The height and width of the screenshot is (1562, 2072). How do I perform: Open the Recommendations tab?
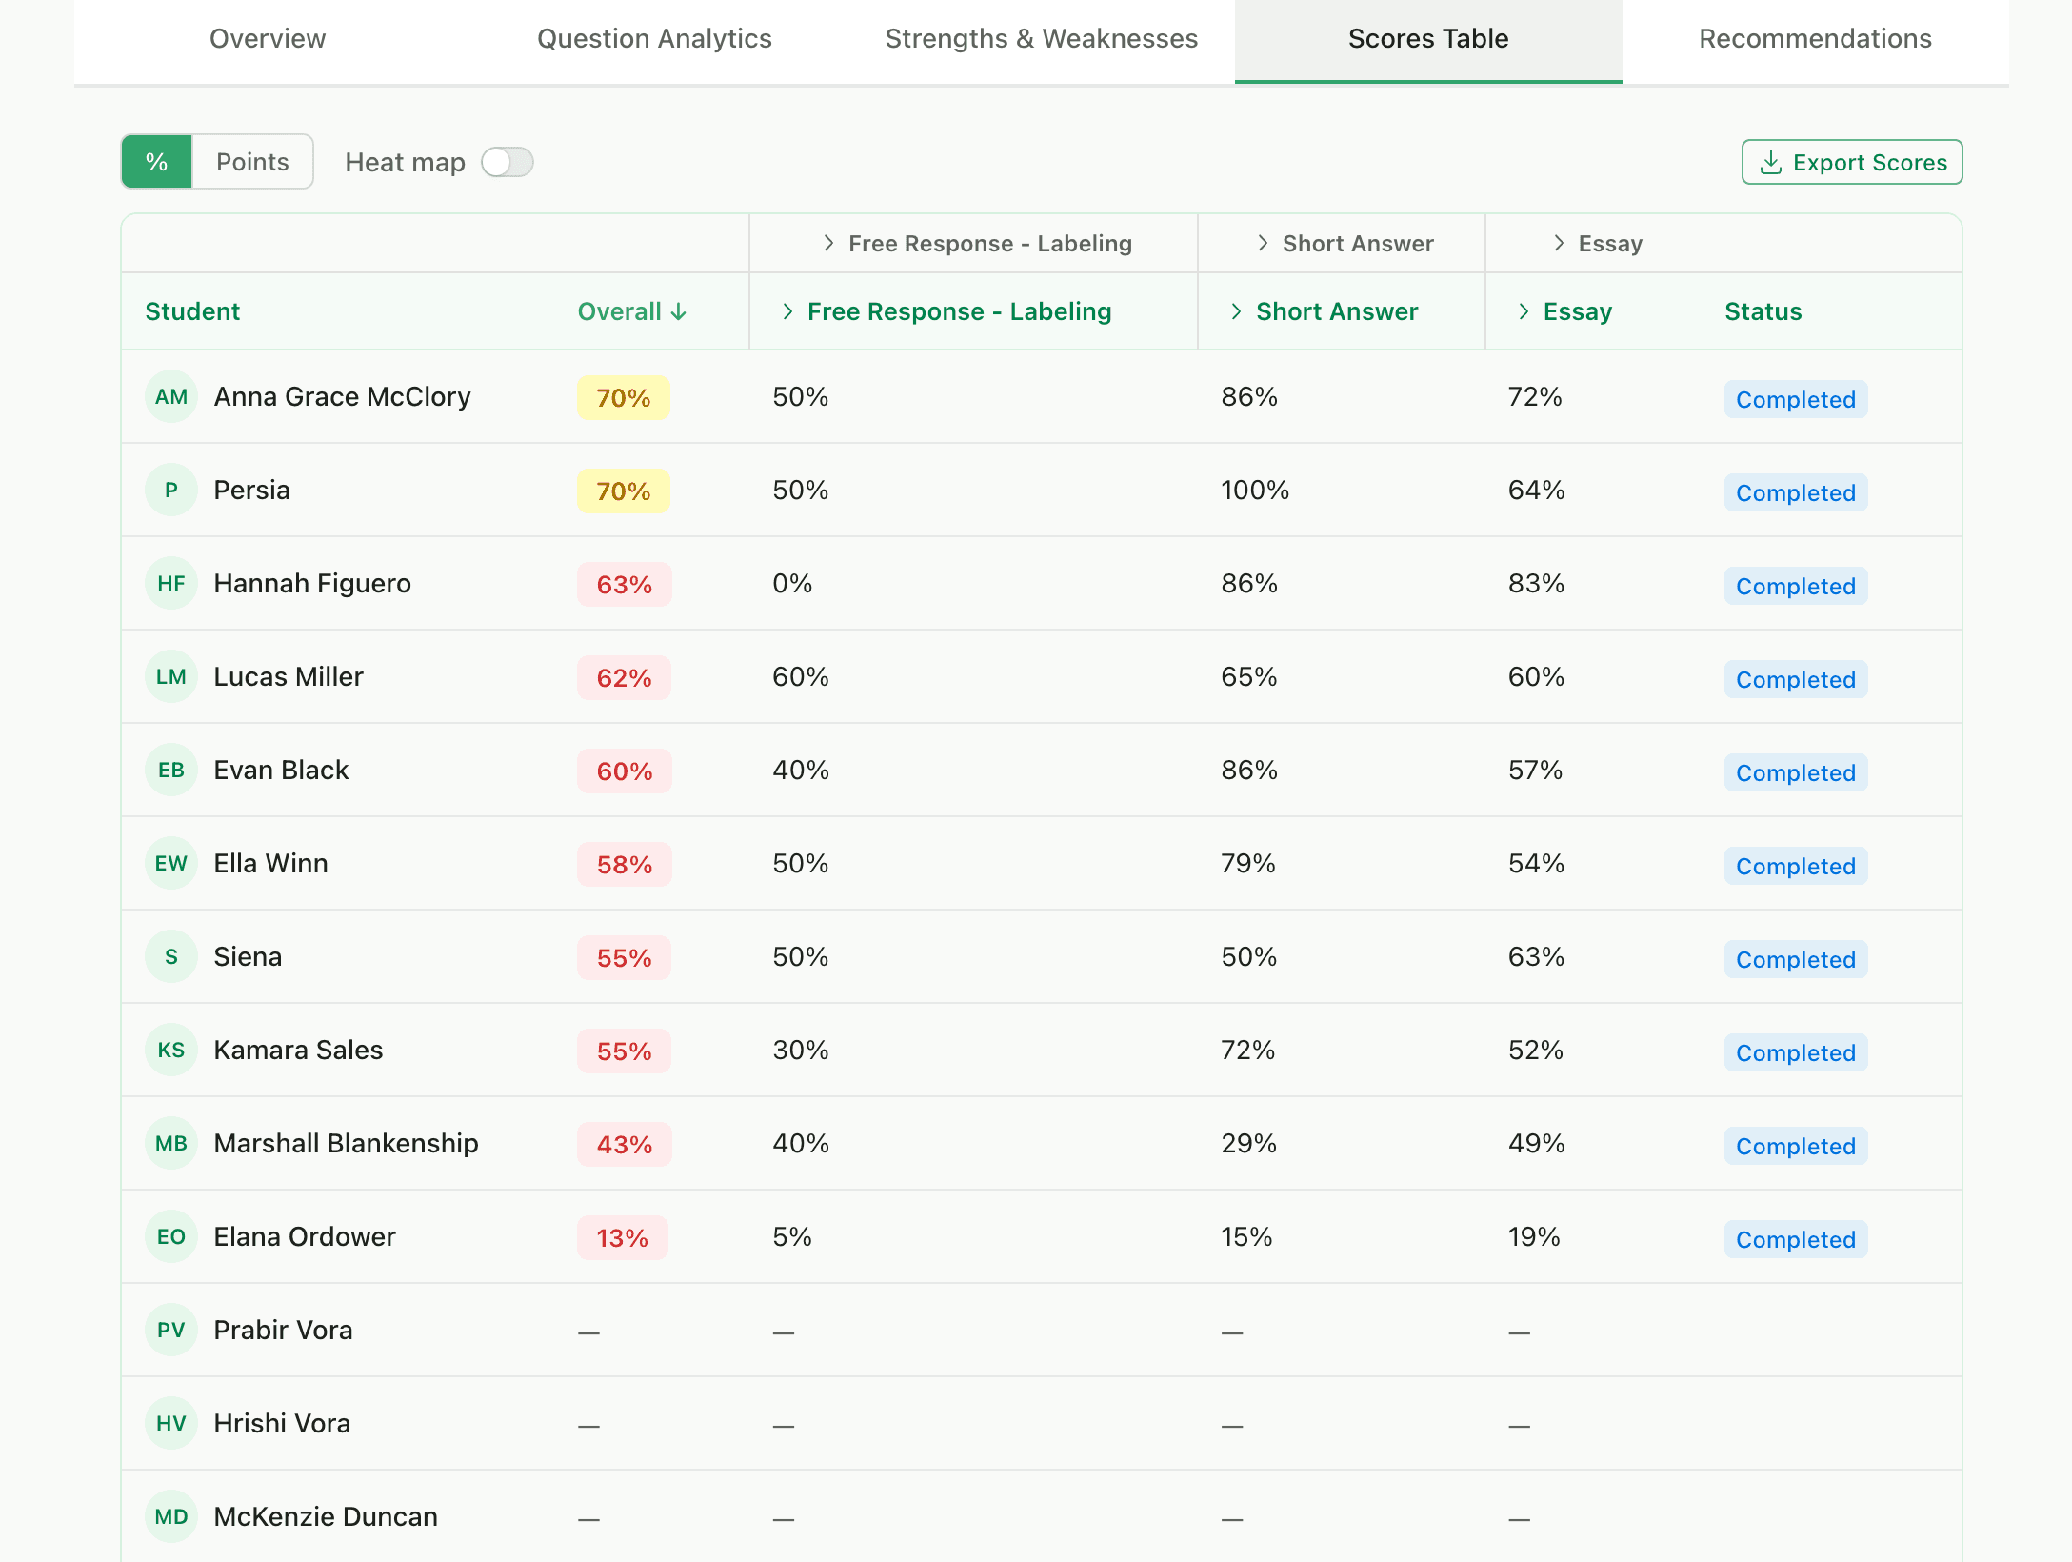tap(1814, 39)
